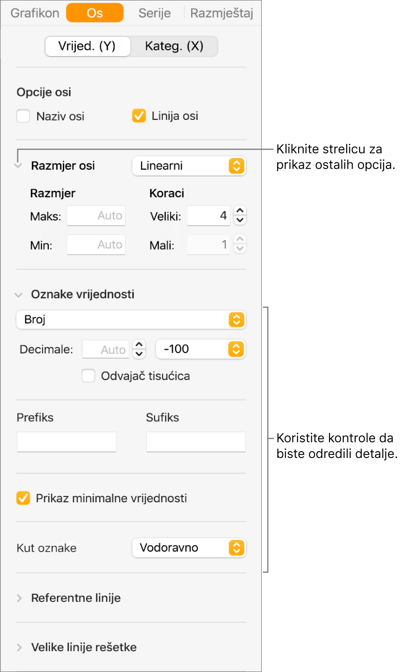Select the Vrijed. (Y) segment
This screenshot has width=404, height=672.
tap(87, 46)
